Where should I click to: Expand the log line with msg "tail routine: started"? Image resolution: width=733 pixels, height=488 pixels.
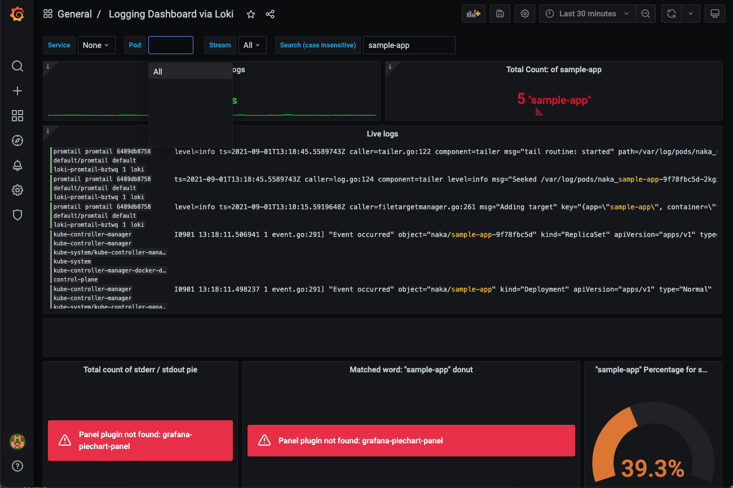445,152
